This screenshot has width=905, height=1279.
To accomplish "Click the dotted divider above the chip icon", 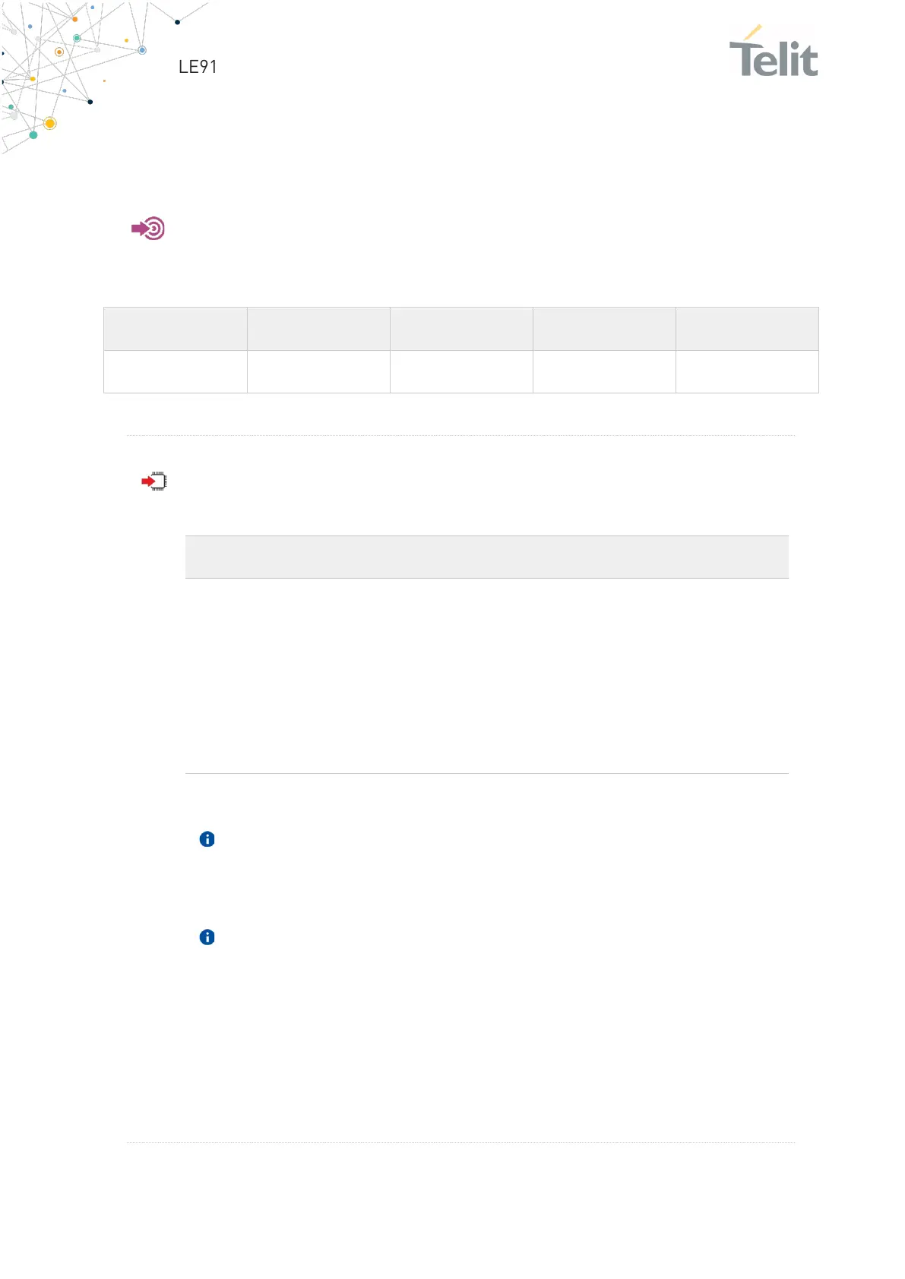I will tap(460, 435).
